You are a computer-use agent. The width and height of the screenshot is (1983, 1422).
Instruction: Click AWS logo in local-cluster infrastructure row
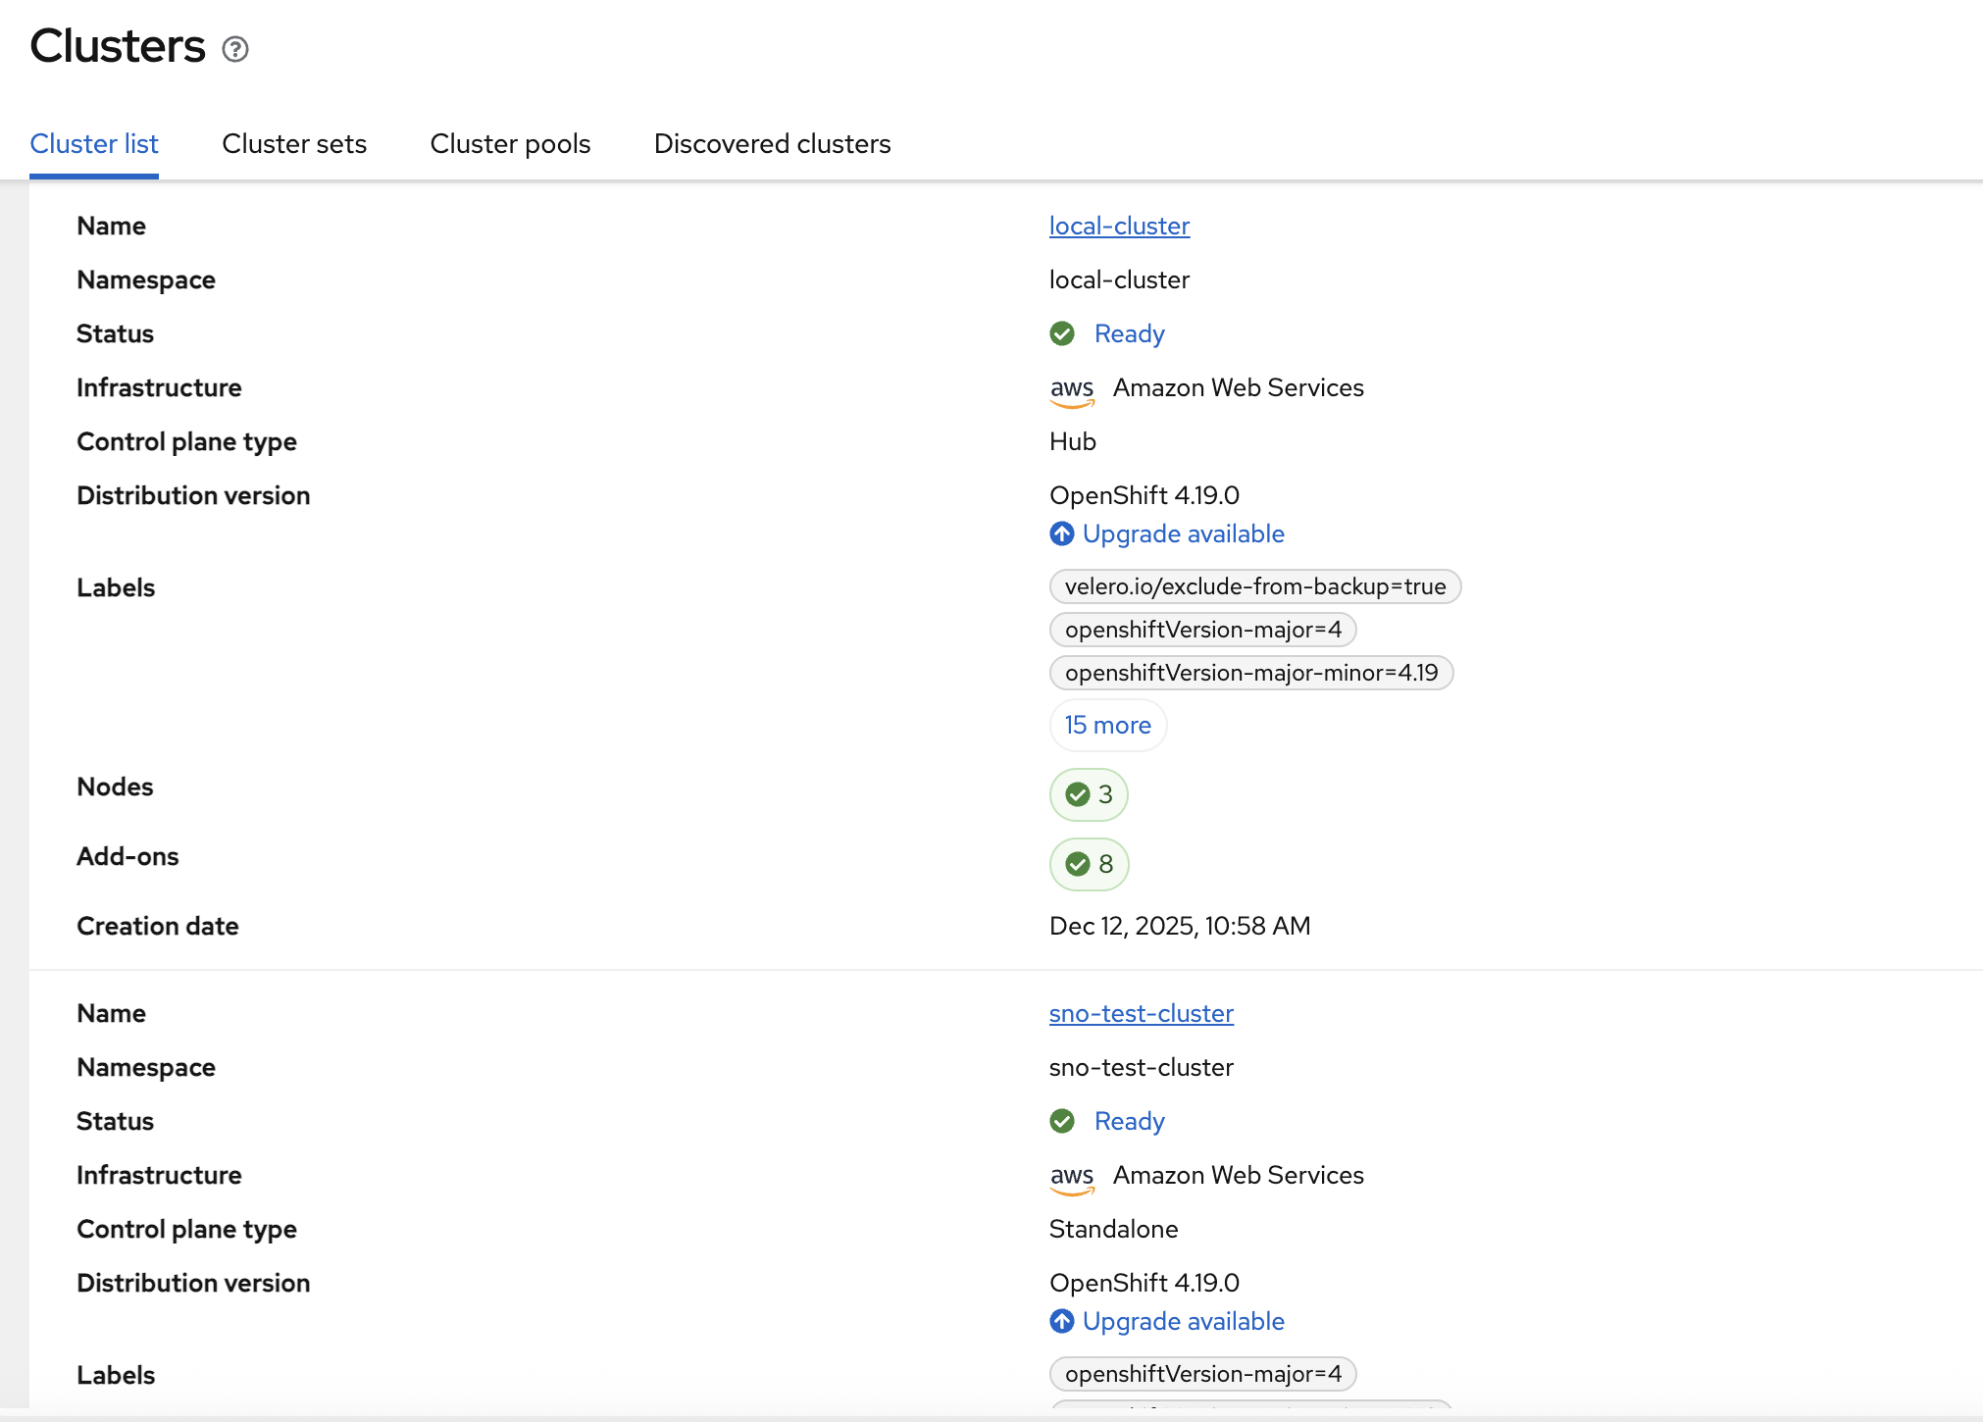(x=1071, y=389)
